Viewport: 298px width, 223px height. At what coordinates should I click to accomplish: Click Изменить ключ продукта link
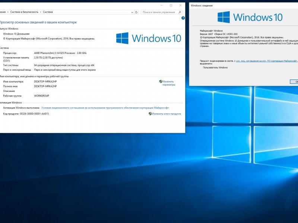[166, 114]
